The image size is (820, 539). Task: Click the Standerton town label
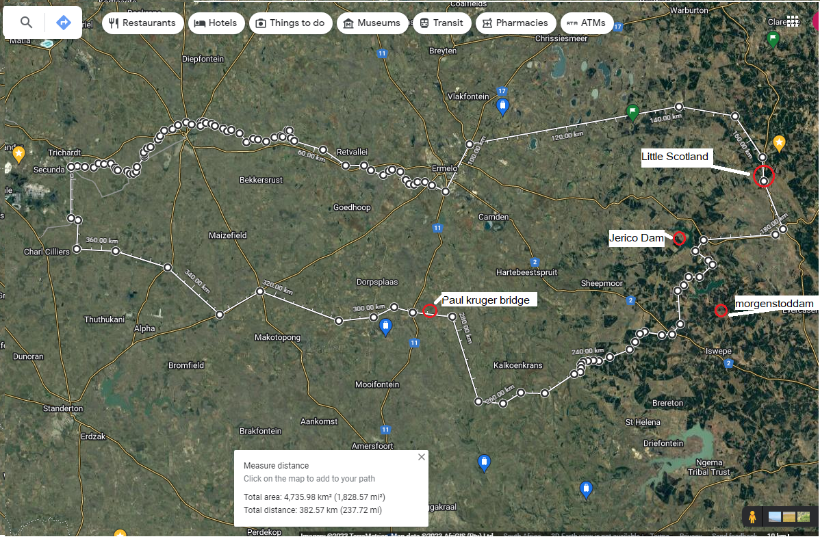pyautogui.click(x=63, y=408)
